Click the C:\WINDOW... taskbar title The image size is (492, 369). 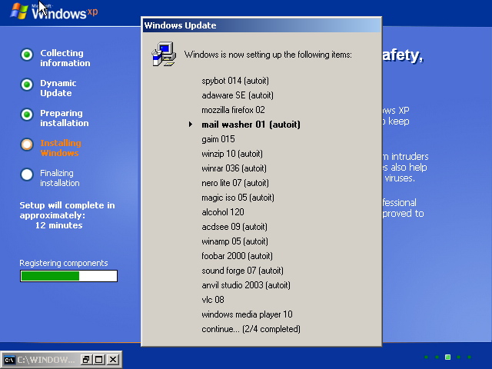pos(46,360)
